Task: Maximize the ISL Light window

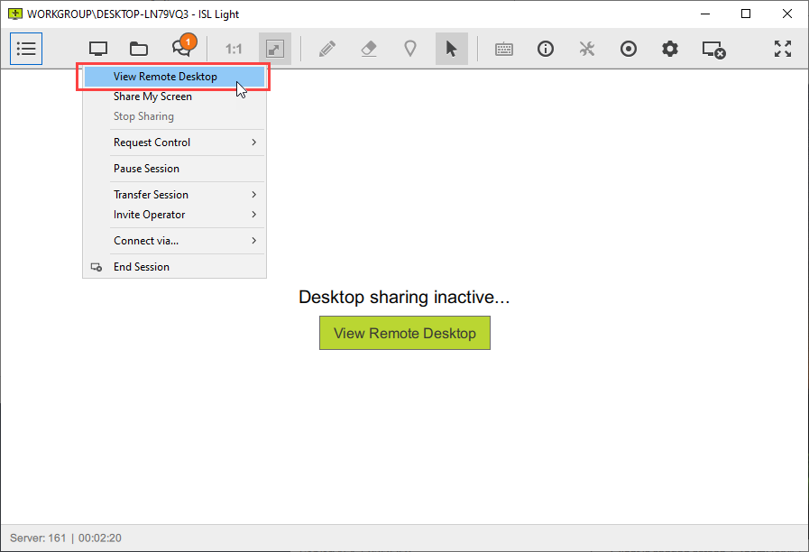Action: 746,14
